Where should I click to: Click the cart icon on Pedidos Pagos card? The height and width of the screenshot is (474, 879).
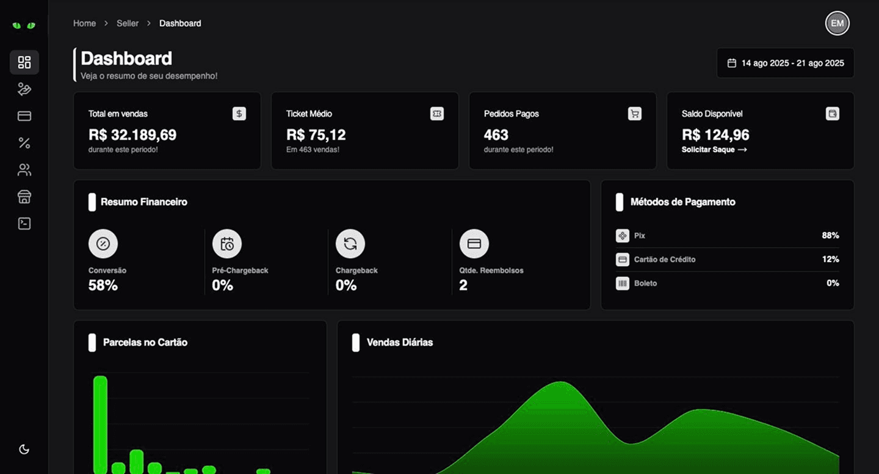pos(635,114)
